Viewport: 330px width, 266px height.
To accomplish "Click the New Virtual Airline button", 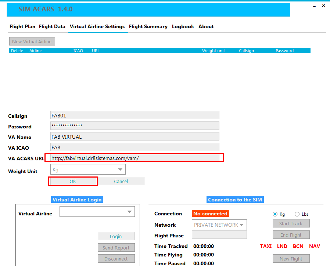I will tap(32, 41).
